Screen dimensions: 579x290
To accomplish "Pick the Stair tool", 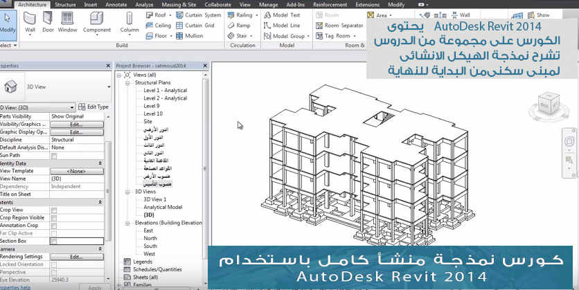I will tap(238, 36).
